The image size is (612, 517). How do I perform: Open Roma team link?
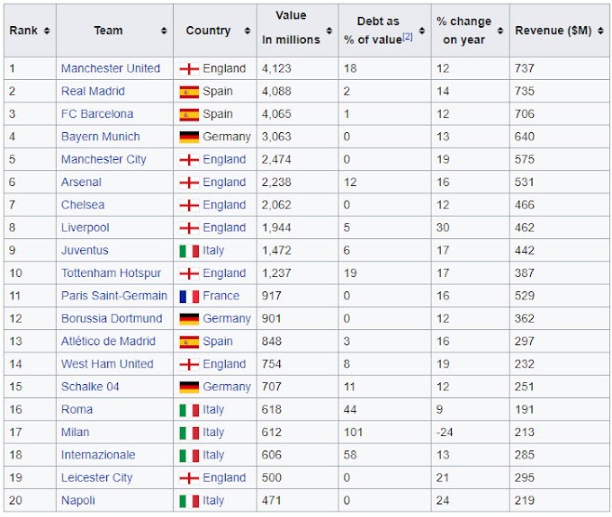(76, 409)
